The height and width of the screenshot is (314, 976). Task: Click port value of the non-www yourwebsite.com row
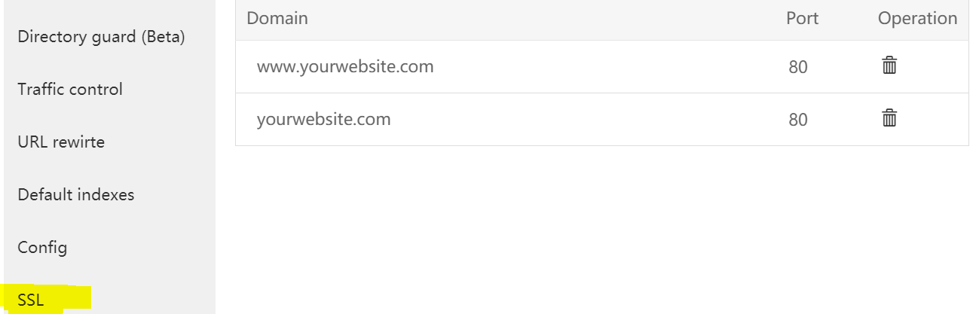click(x=798, y=120)
